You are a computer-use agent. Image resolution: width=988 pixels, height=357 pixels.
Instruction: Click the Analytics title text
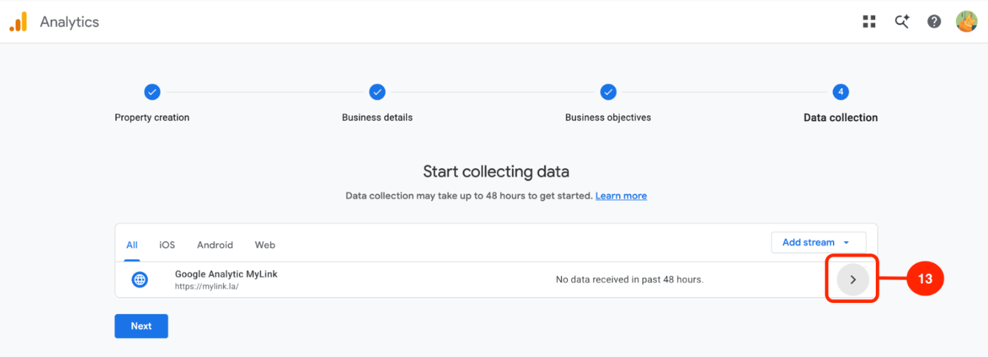click(69, 22)
